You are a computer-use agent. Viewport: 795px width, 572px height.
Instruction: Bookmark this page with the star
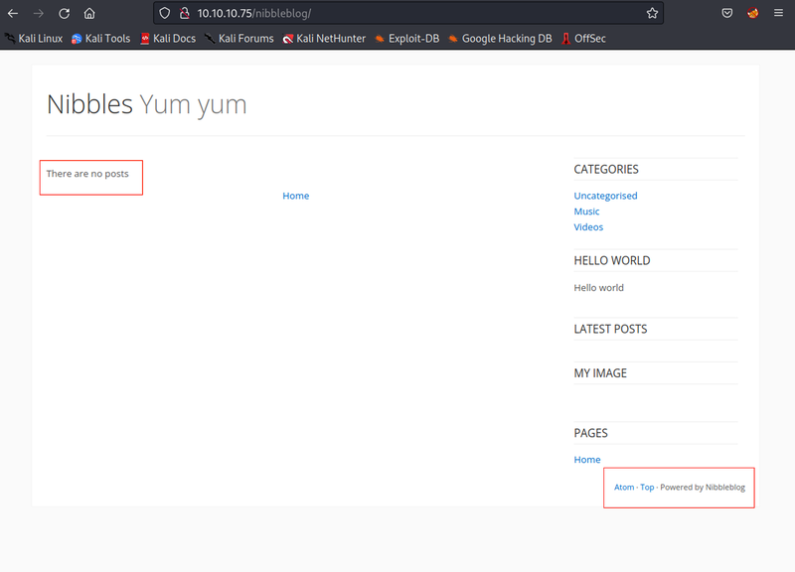pos(652,14)
